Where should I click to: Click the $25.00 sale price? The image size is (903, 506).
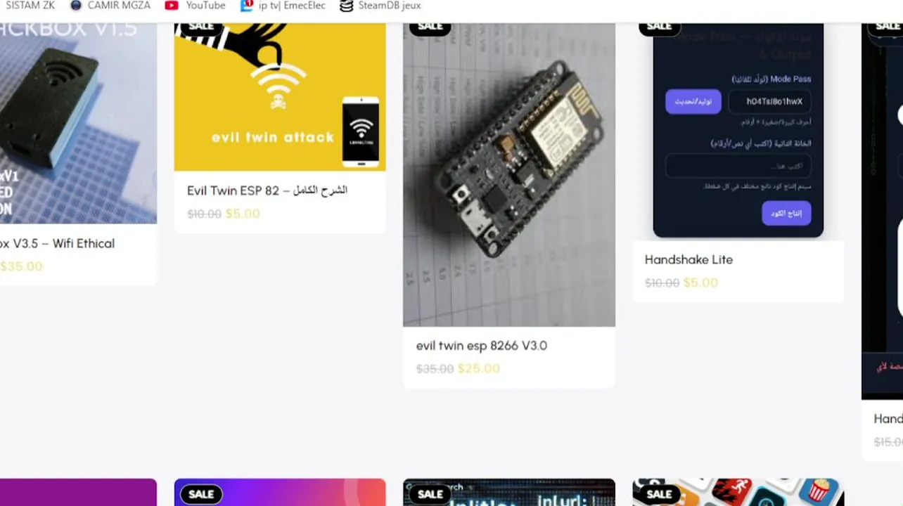tap(479, 369)
